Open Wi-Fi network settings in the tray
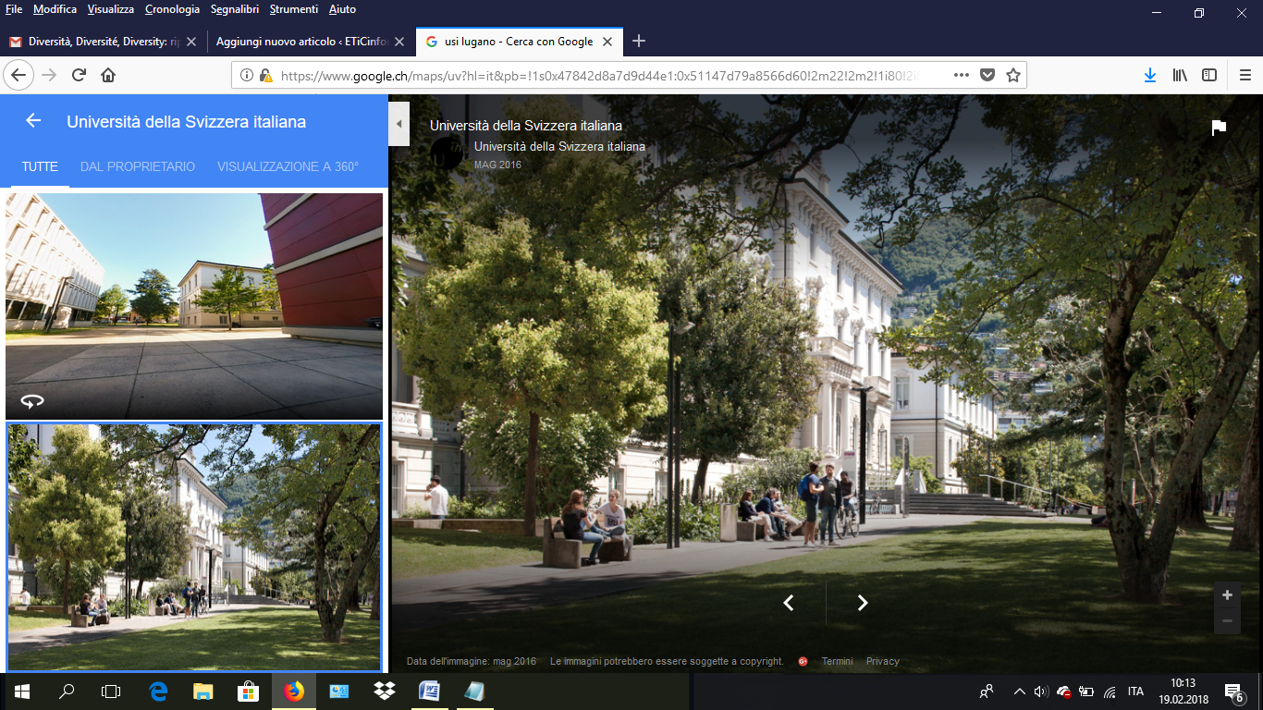This screenshot has width=1263, height=710. click(x=1110, y=692)
